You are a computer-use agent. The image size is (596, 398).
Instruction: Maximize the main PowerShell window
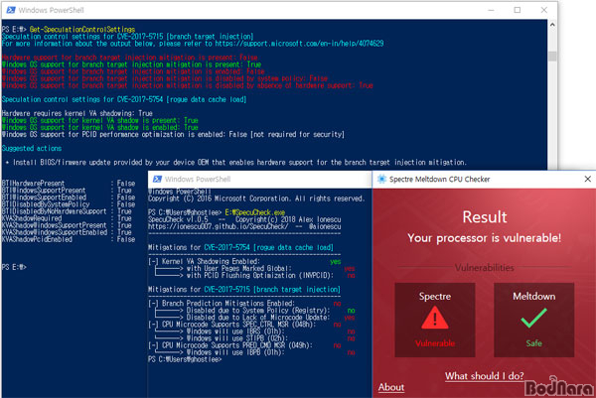(518, 10)
